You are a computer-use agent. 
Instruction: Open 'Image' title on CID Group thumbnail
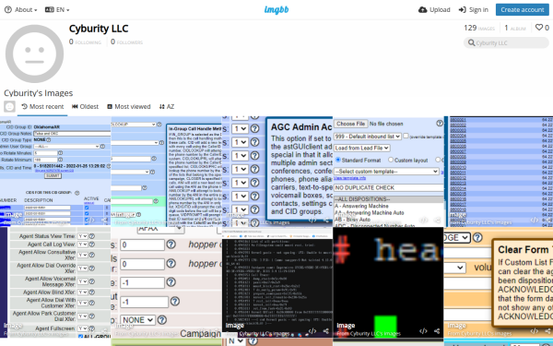coord(13,214)
